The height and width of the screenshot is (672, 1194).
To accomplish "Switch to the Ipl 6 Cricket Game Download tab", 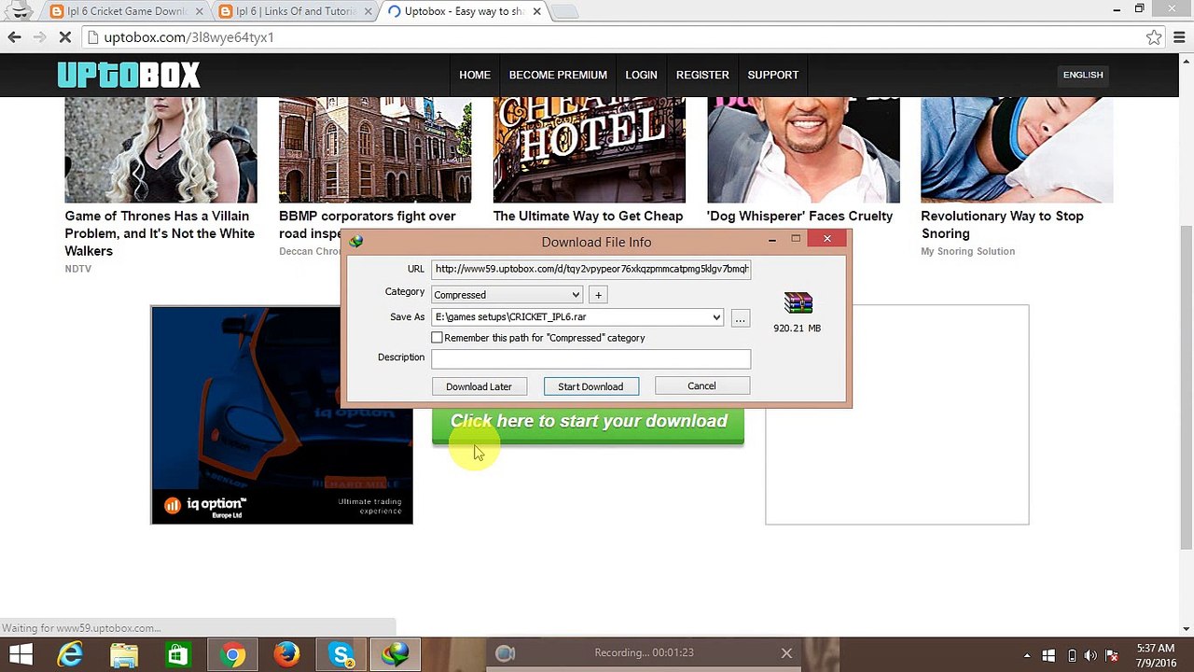I will 125,12.
